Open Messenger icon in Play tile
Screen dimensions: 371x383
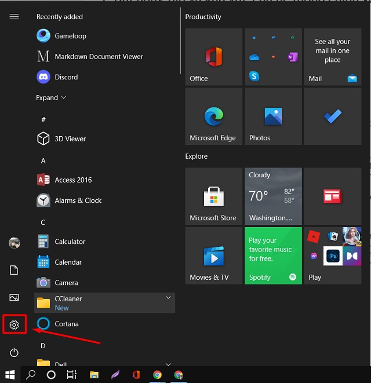point(314,256)
